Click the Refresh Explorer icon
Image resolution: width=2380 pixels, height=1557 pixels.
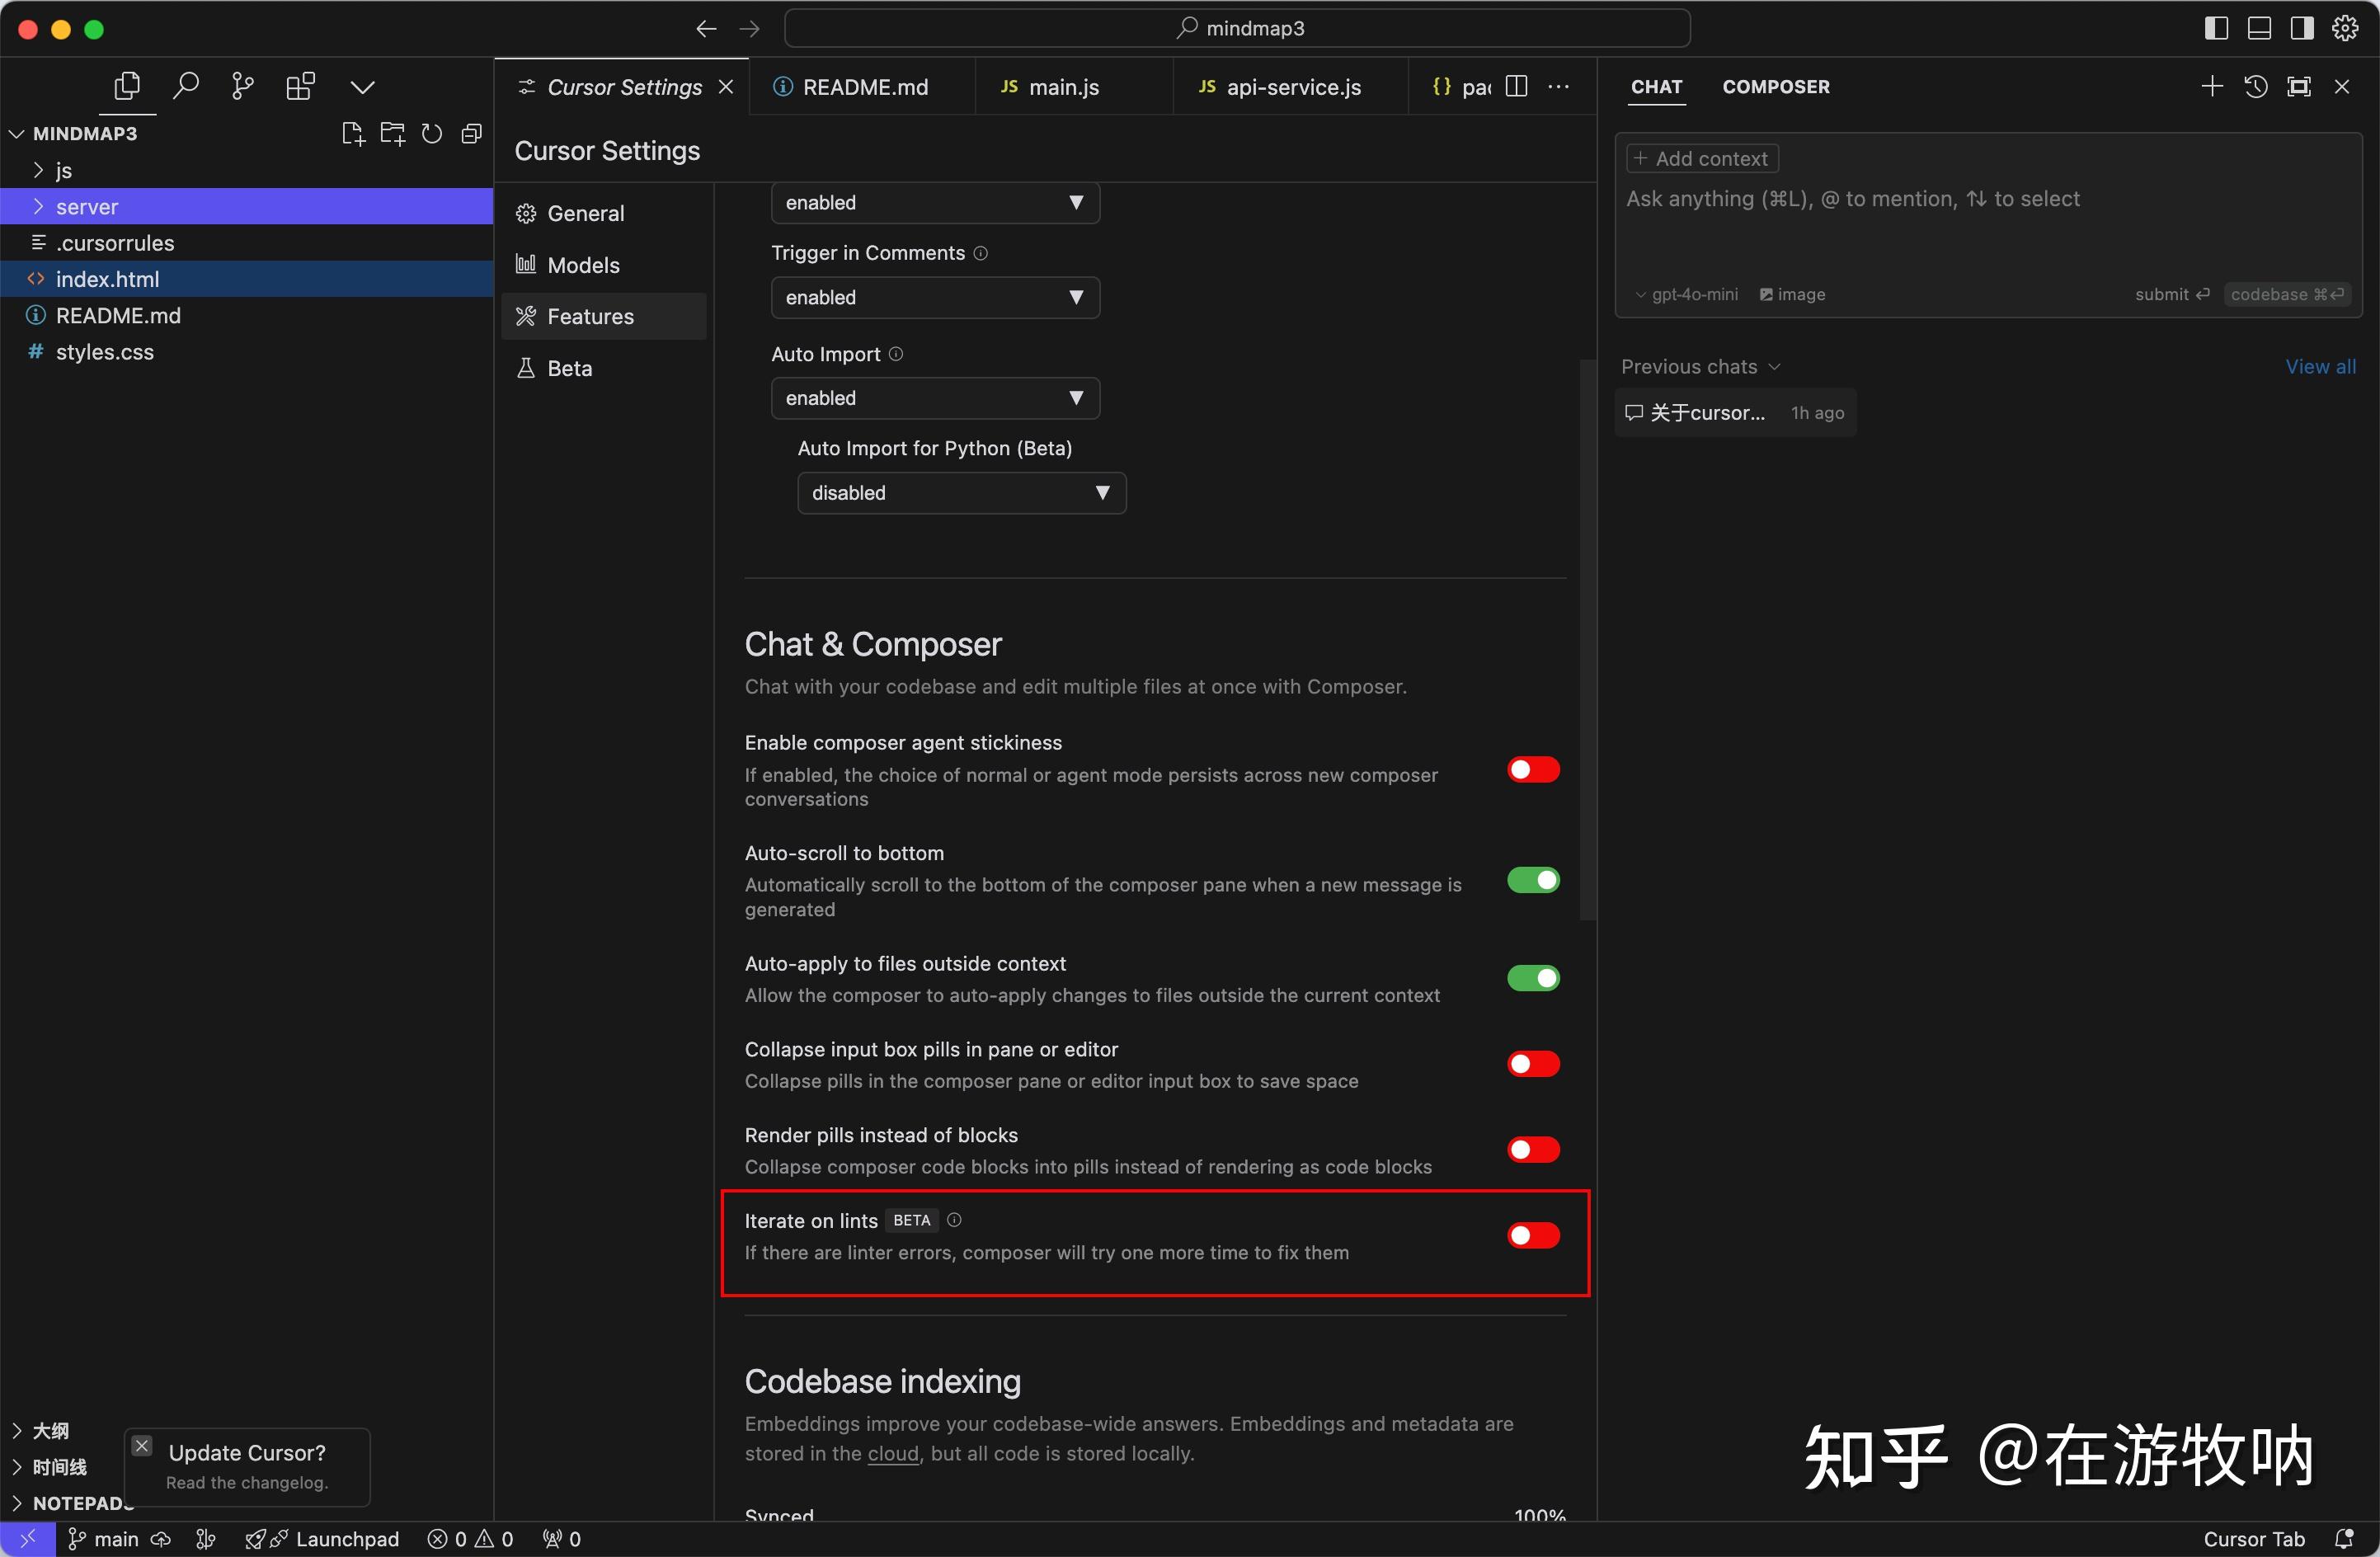point(432,133)
